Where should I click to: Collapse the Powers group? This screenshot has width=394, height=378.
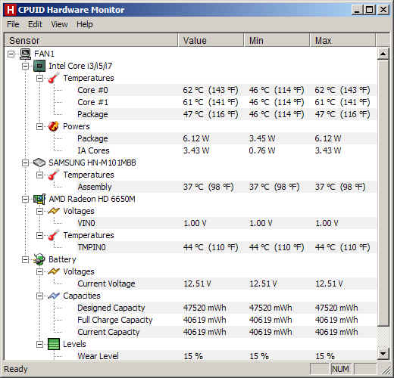(x=39, y=126)
